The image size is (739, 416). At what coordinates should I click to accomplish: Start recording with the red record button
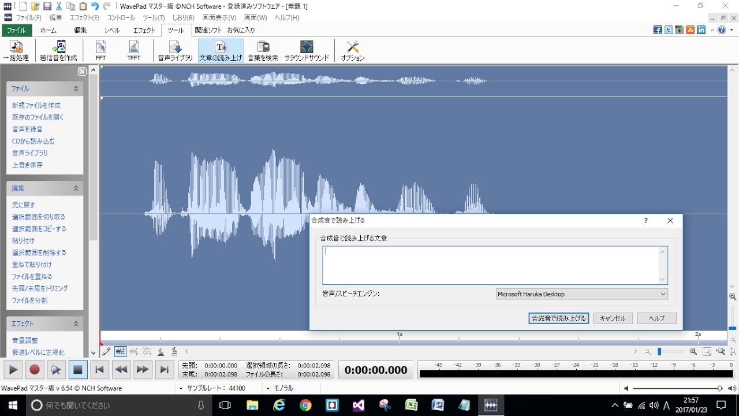coord(35,370)
